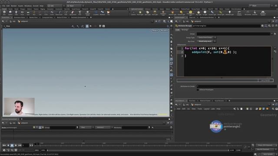Screen dimensions: 278x156
Task: Open the Group field dropdown arrow
Action: (271, 34)
